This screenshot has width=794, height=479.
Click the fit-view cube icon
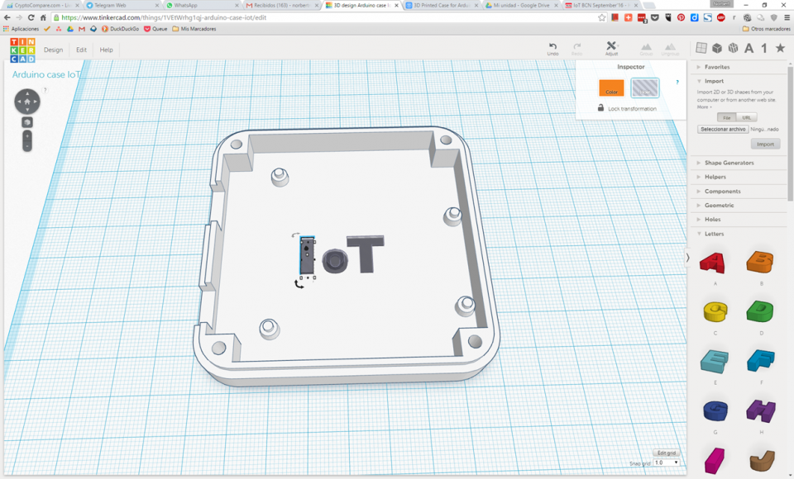point(27,122)
